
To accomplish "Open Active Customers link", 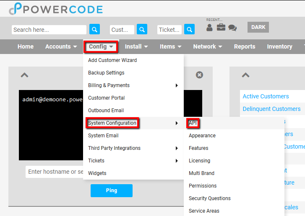I will click(266, 96).
